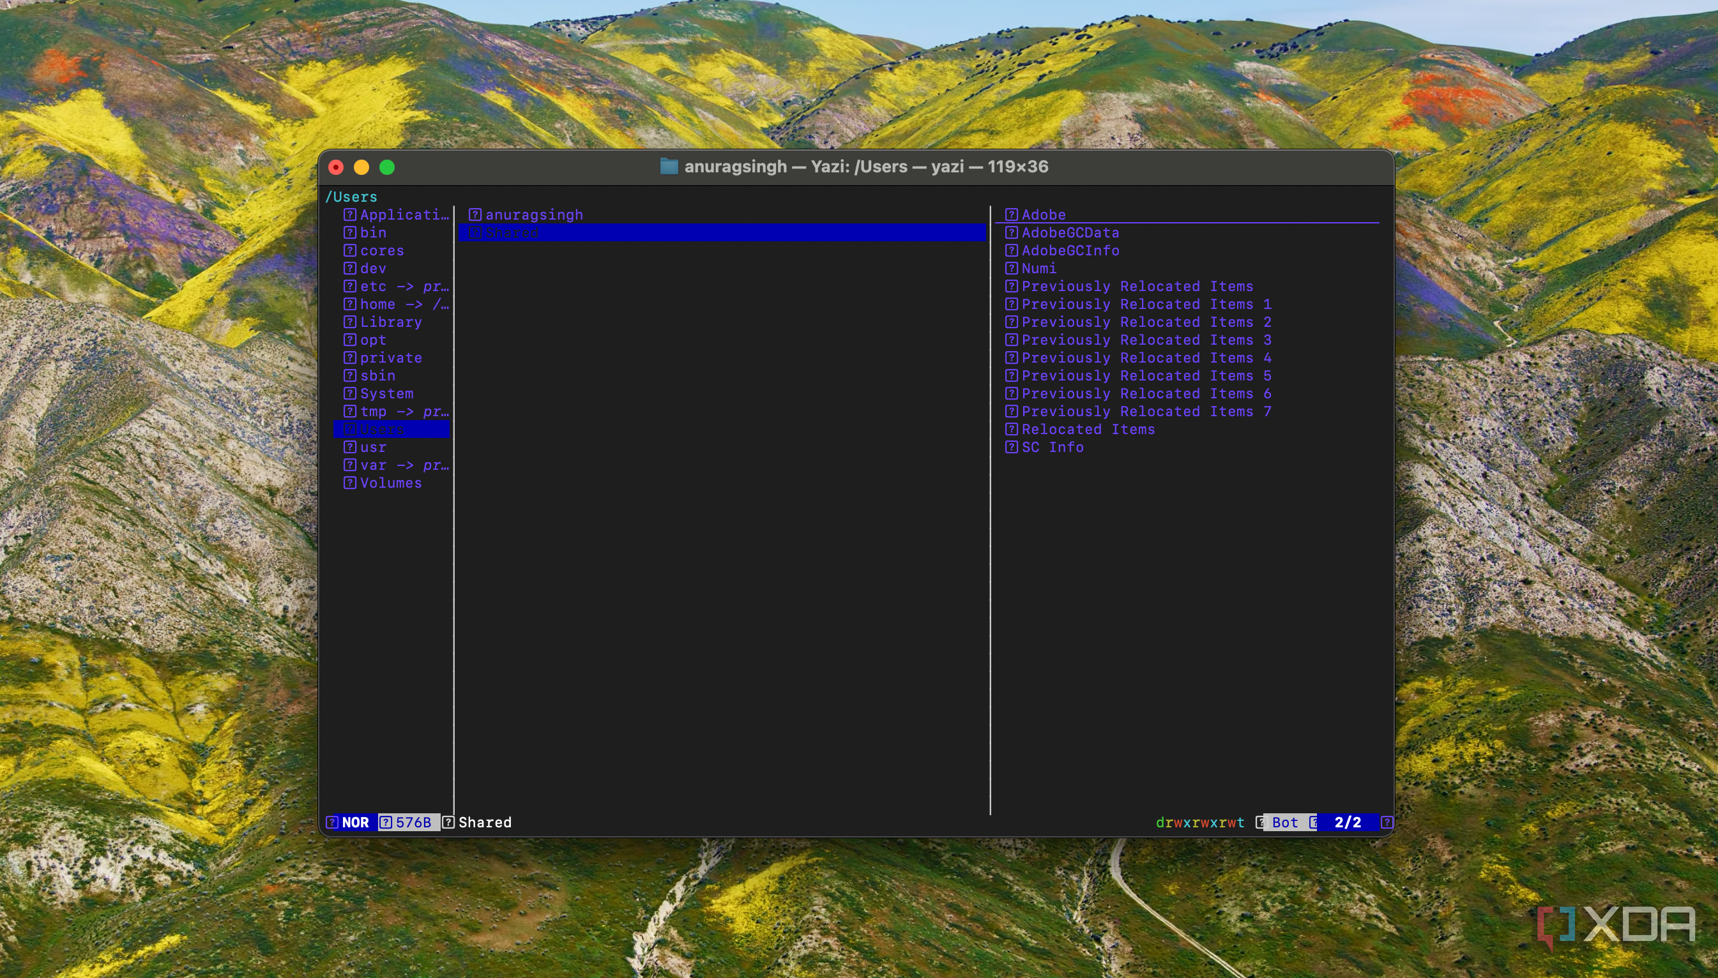Select the Applicati… folder in parent pane
This screenshot has height=978, width=1718.
[x=396, y=215]
